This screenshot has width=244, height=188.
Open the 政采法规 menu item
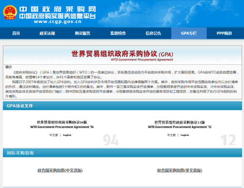point(47,33)
